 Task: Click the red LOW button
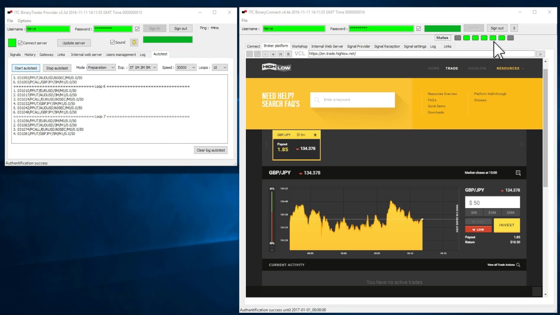[x=478, y=229]
